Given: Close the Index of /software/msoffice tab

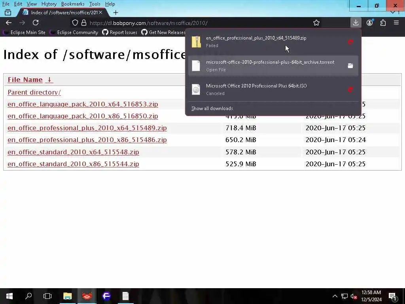Looking at the screenshot, I should (x=100, y=12).
